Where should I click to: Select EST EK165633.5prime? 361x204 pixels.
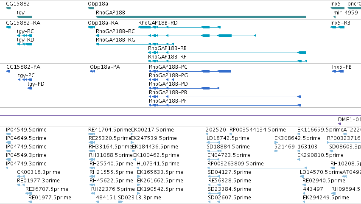(160, 173)
